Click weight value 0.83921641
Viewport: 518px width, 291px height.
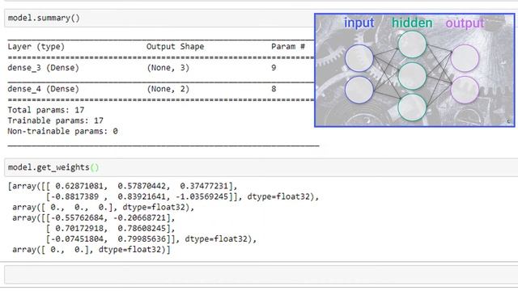click(x=142, y=196)
